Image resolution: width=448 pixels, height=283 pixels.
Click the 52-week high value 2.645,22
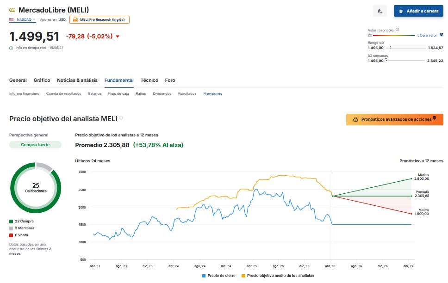click(435, 61)
